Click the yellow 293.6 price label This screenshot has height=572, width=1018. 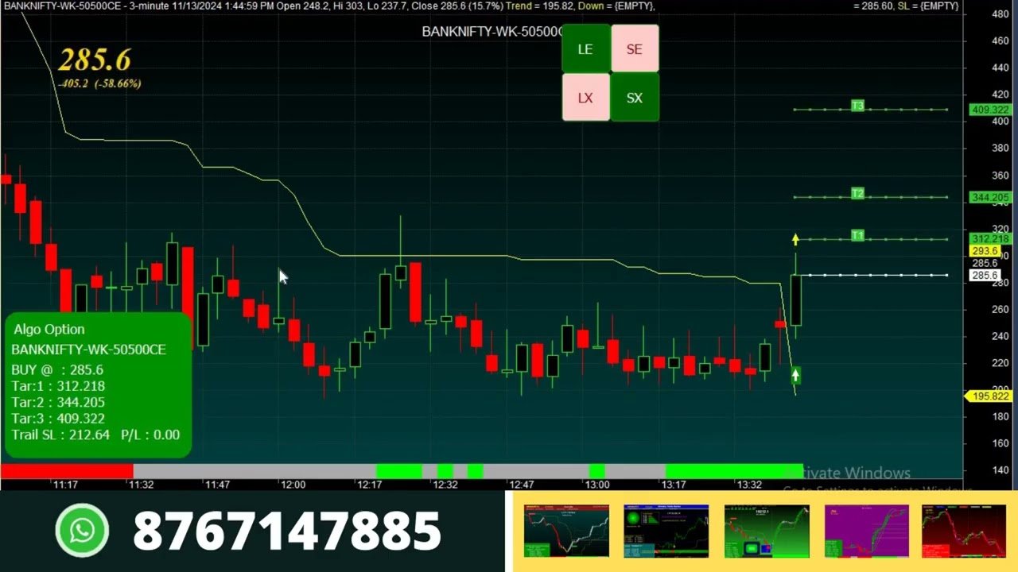tap(985, 251)
